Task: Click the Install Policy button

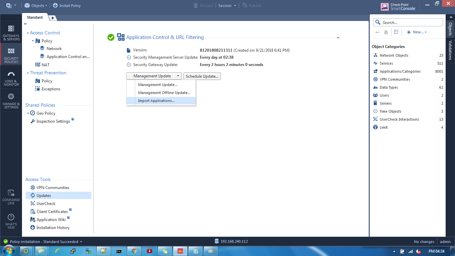Action: pyautogui.click(x=67, y=6)
